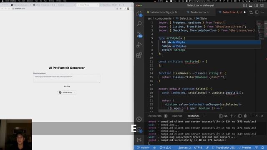Switch to tailwind.config.cjs tab

(x=162, y=12)
